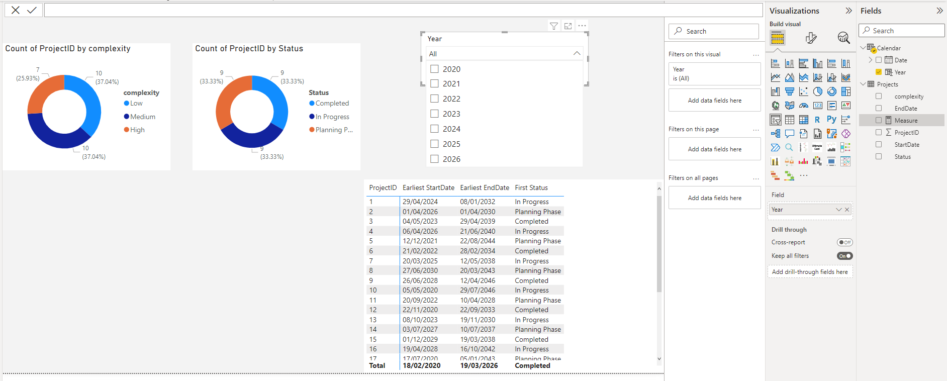Turn off Keep all filters toggle
The image size is (947, 381).
(x=844, y=256)
